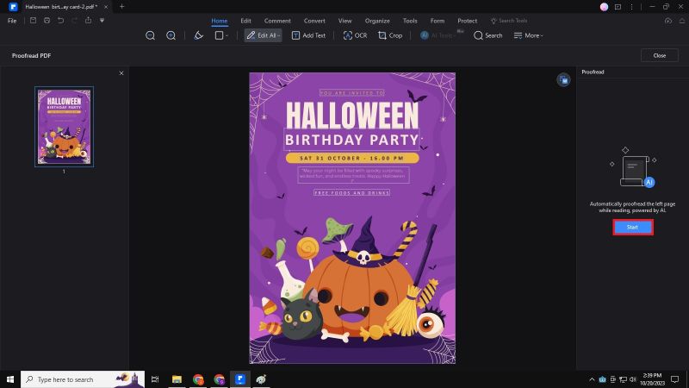Open the Organize tab
This screenshot has height=388, width=689.
[x=376, y=20]
